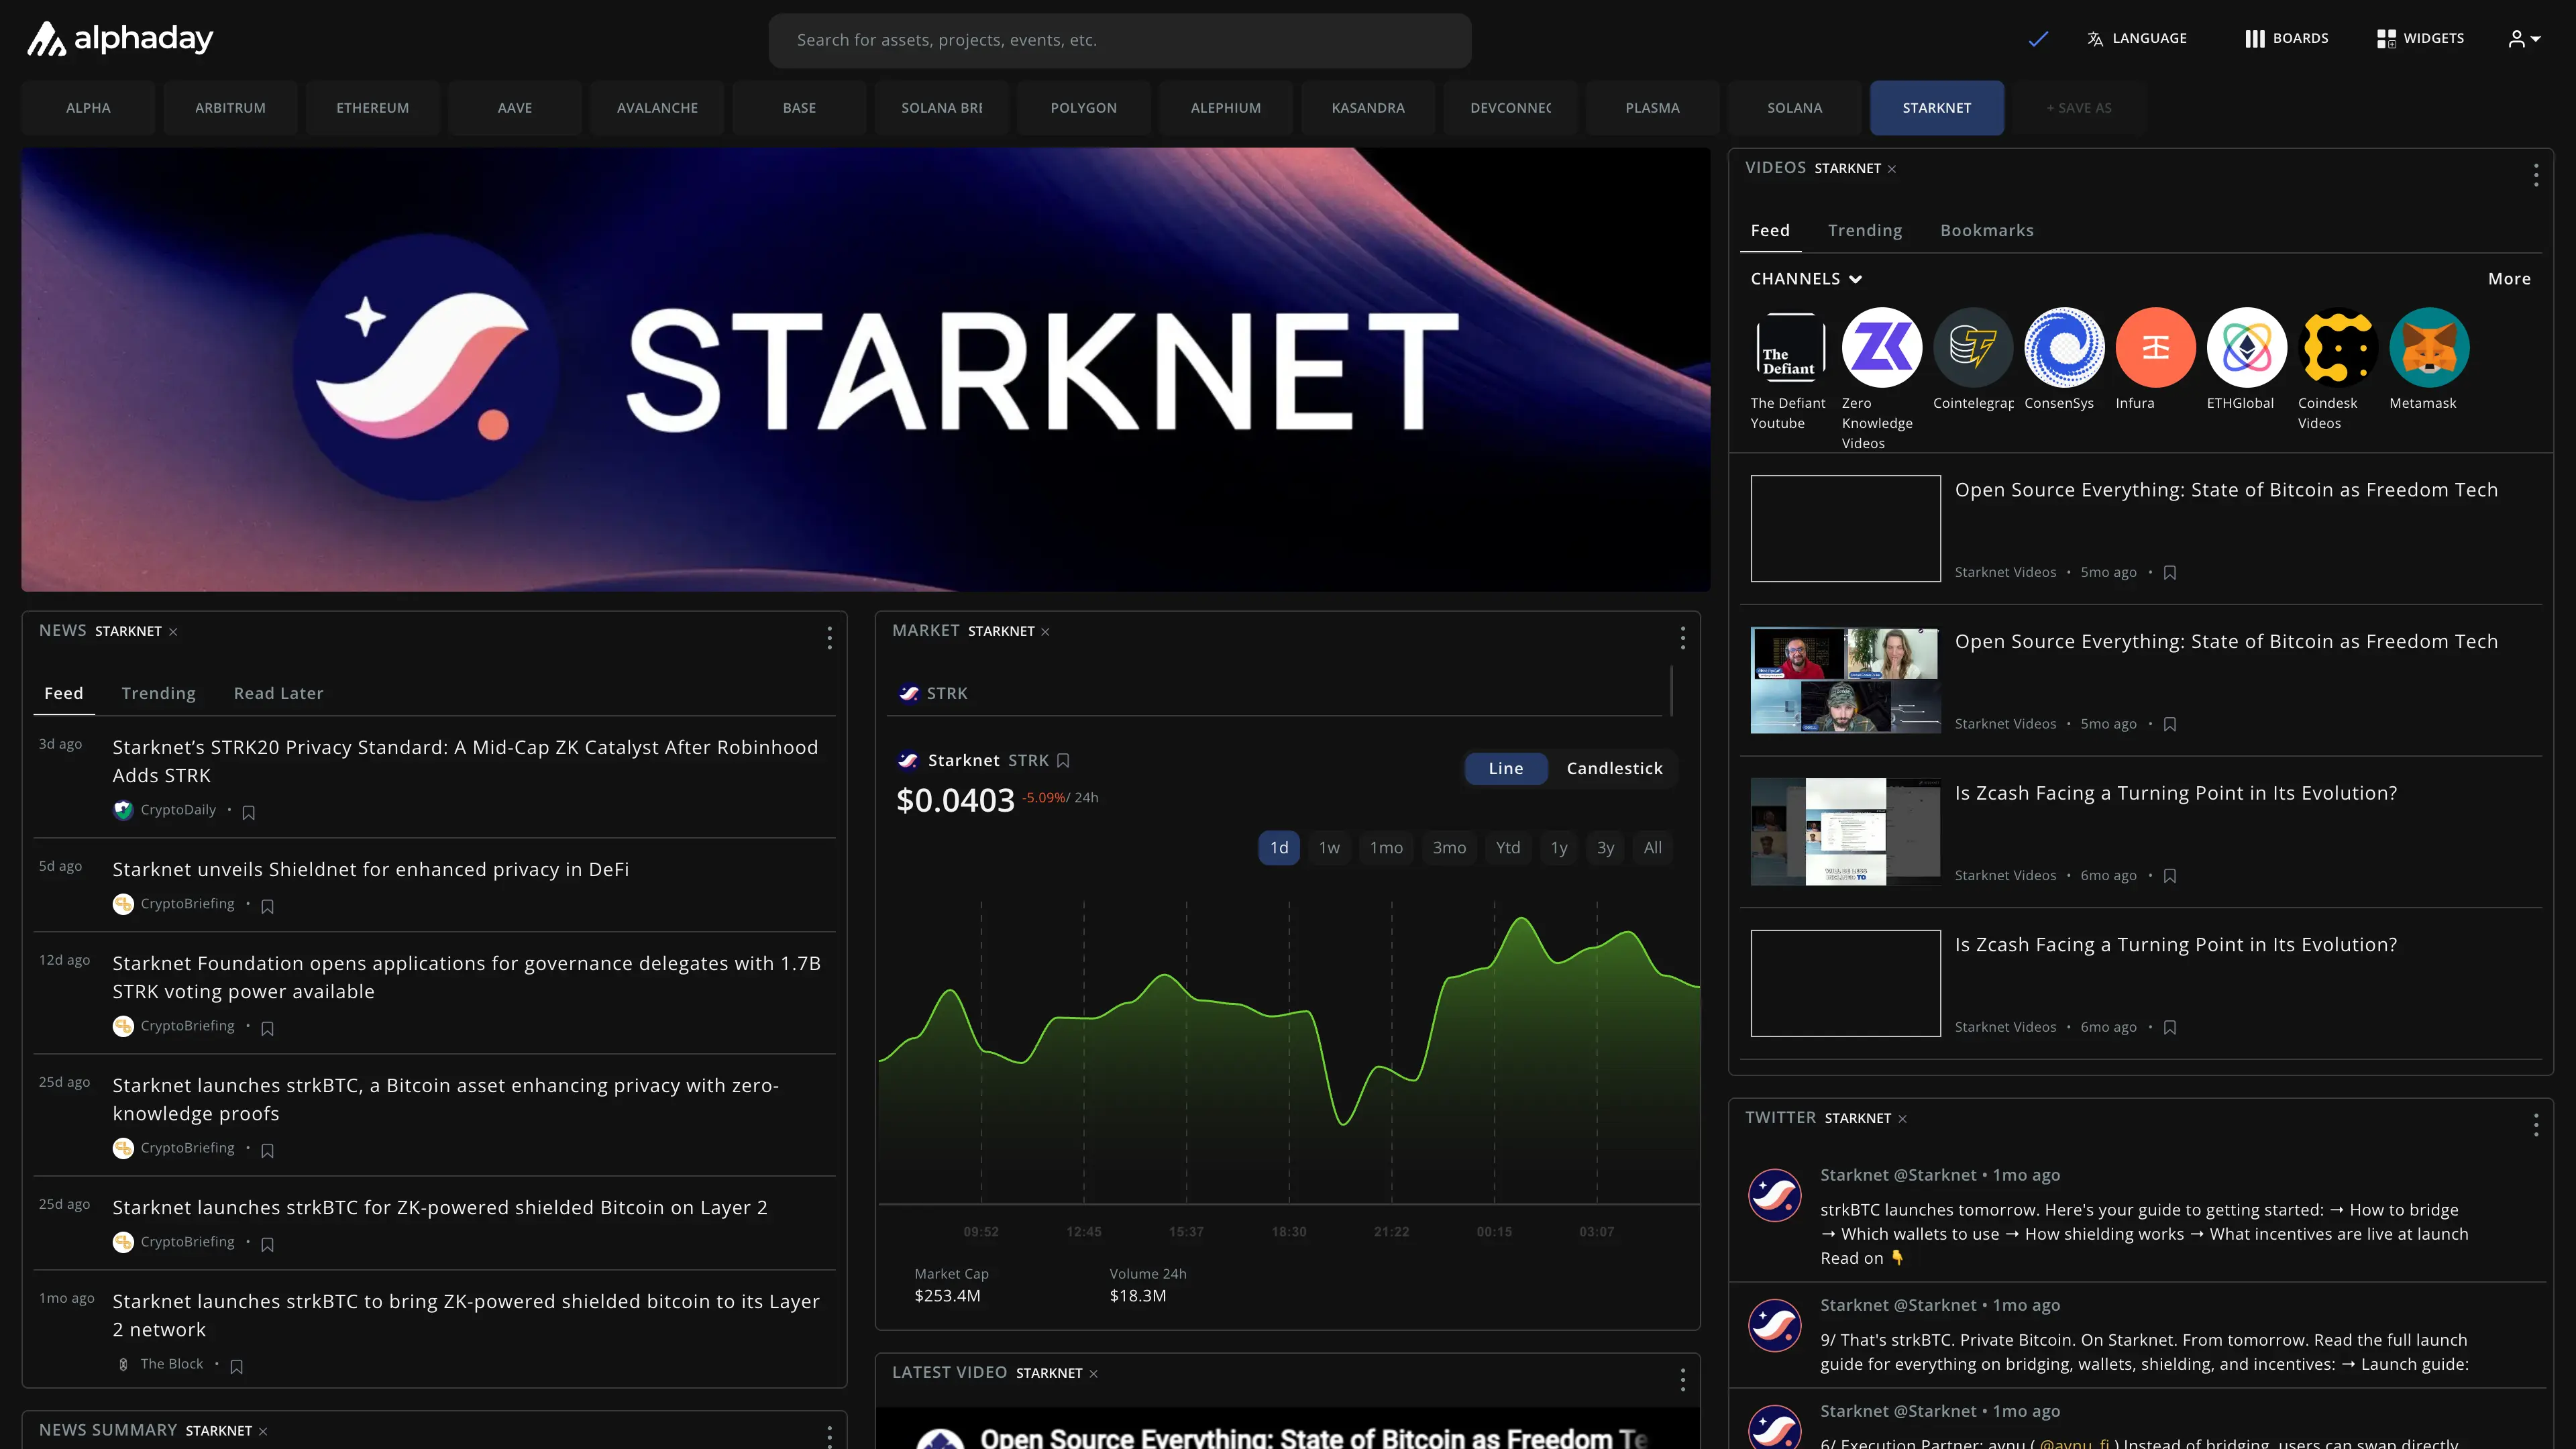Switch to the Solana board tab

(x=1794, y=107)
